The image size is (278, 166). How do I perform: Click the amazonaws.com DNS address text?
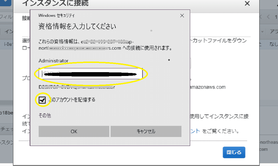point(207,87)
